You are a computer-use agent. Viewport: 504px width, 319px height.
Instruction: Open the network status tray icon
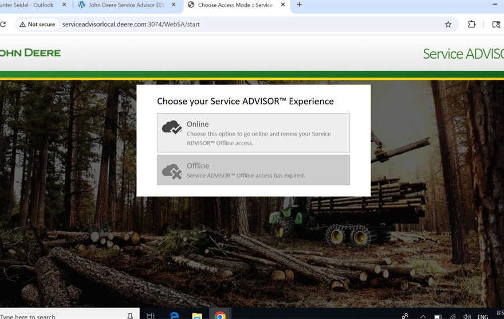[453, 317]
